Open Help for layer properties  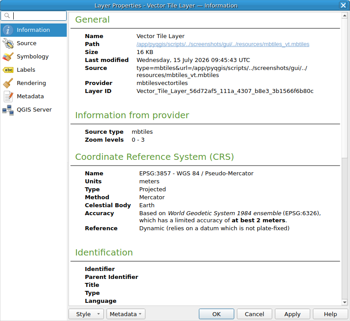pyautogui.click(x=331, y=314)
